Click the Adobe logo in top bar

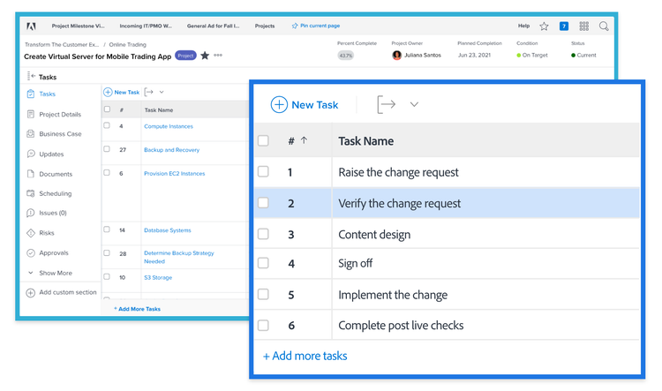pyautogui.click(x=31, y=26)
